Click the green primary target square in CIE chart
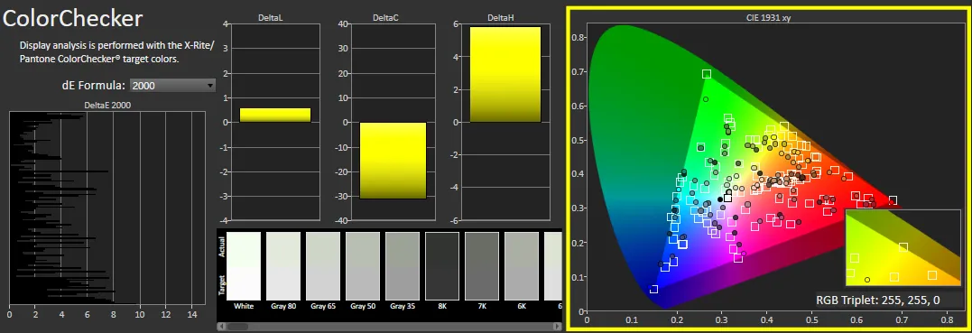The image size is (972, 333). click(707, 74)
